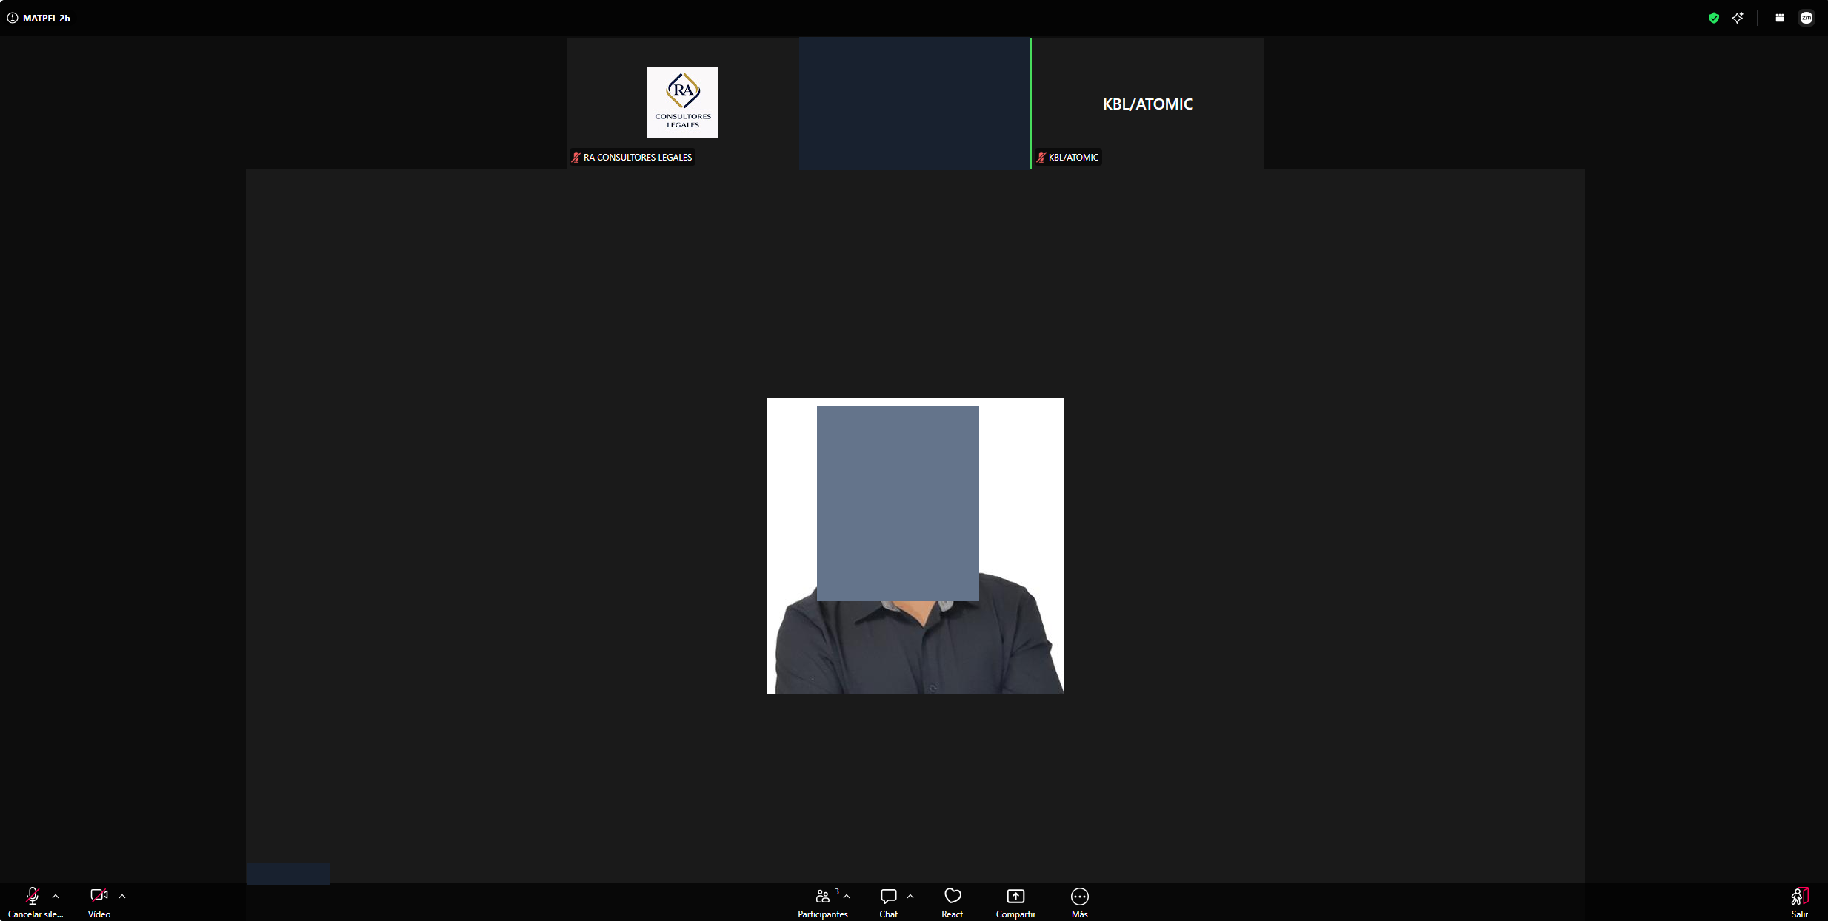Viewport: 1828px width, 921px height.
Task: Click the KBL/ATOMIC name label
Action: (x=1073, y=157)
